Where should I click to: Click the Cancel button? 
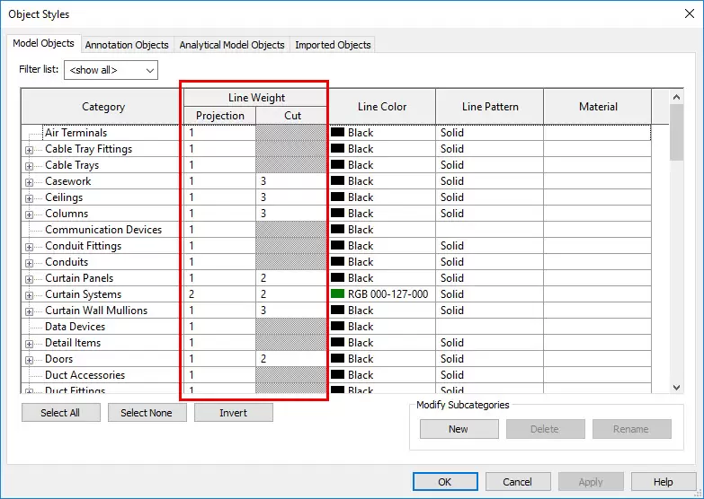[517, 482]
